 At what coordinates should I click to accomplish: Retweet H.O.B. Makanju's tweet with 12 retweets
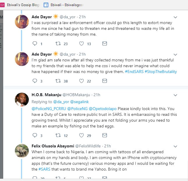pos(58,135)
